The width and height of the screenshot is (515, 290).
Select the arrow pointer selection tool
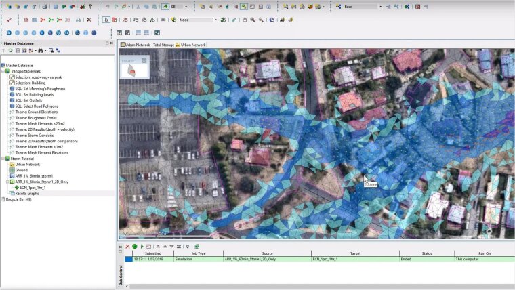point(106,20)
